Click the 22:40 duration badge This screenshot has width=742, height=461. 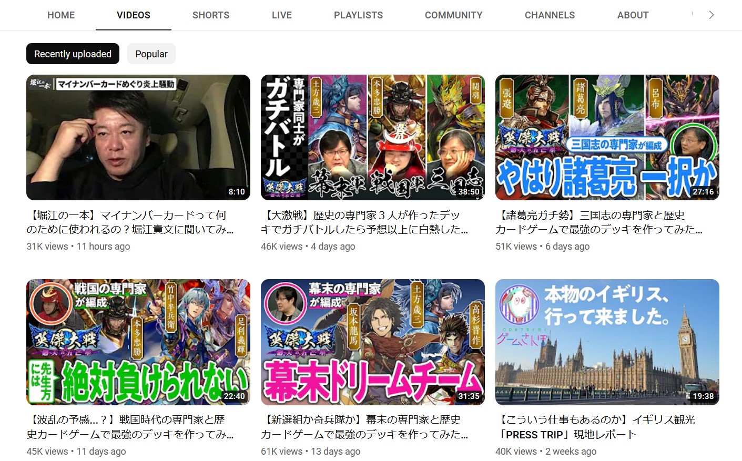click(x=234, y=396)
